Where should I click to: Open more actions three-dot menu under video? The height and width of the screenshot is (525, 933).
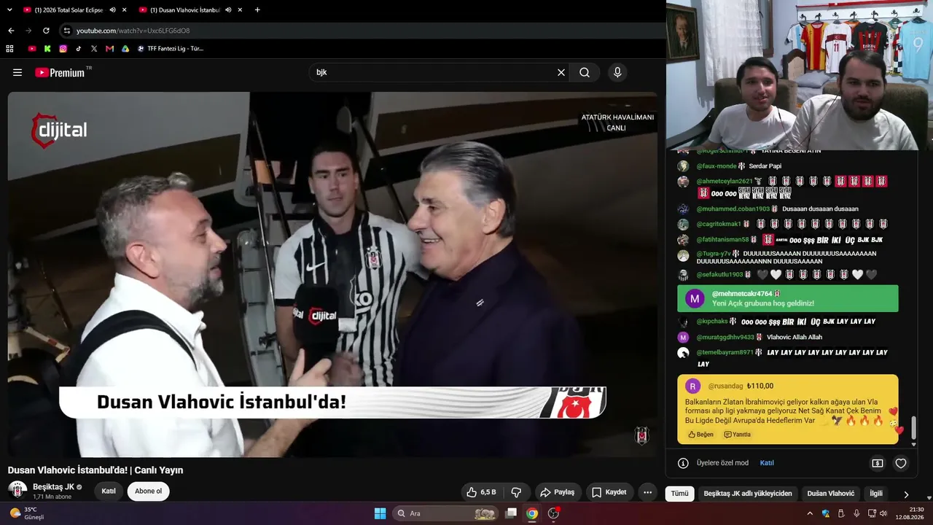coord(647,492)
